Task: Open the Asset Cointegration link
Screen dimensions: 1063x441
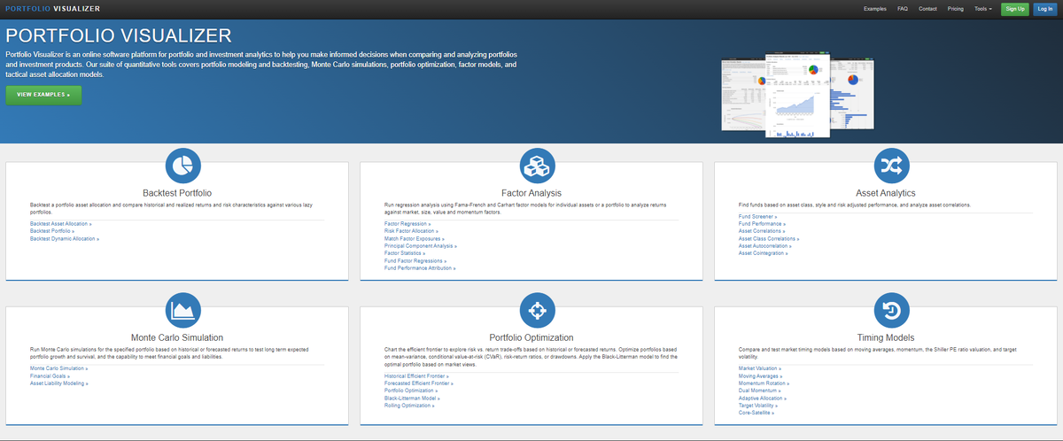Action: pos(764,253)
